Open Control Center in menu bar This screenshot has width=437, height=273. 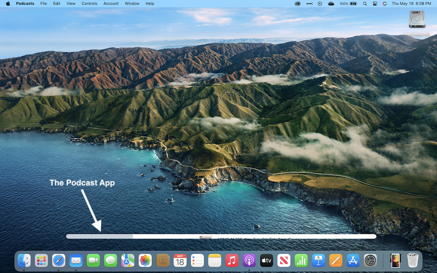click(375, 3)
